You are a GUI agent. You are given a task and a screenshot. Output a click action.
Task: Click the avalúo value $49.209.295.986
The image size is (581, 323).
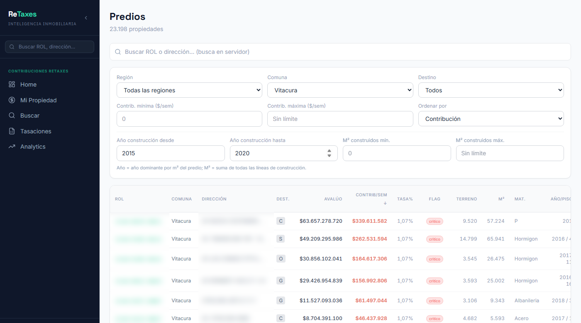click(x=321, y=239)
